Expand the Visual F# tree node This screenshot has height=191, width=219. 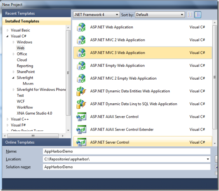(x=8, y=125)
